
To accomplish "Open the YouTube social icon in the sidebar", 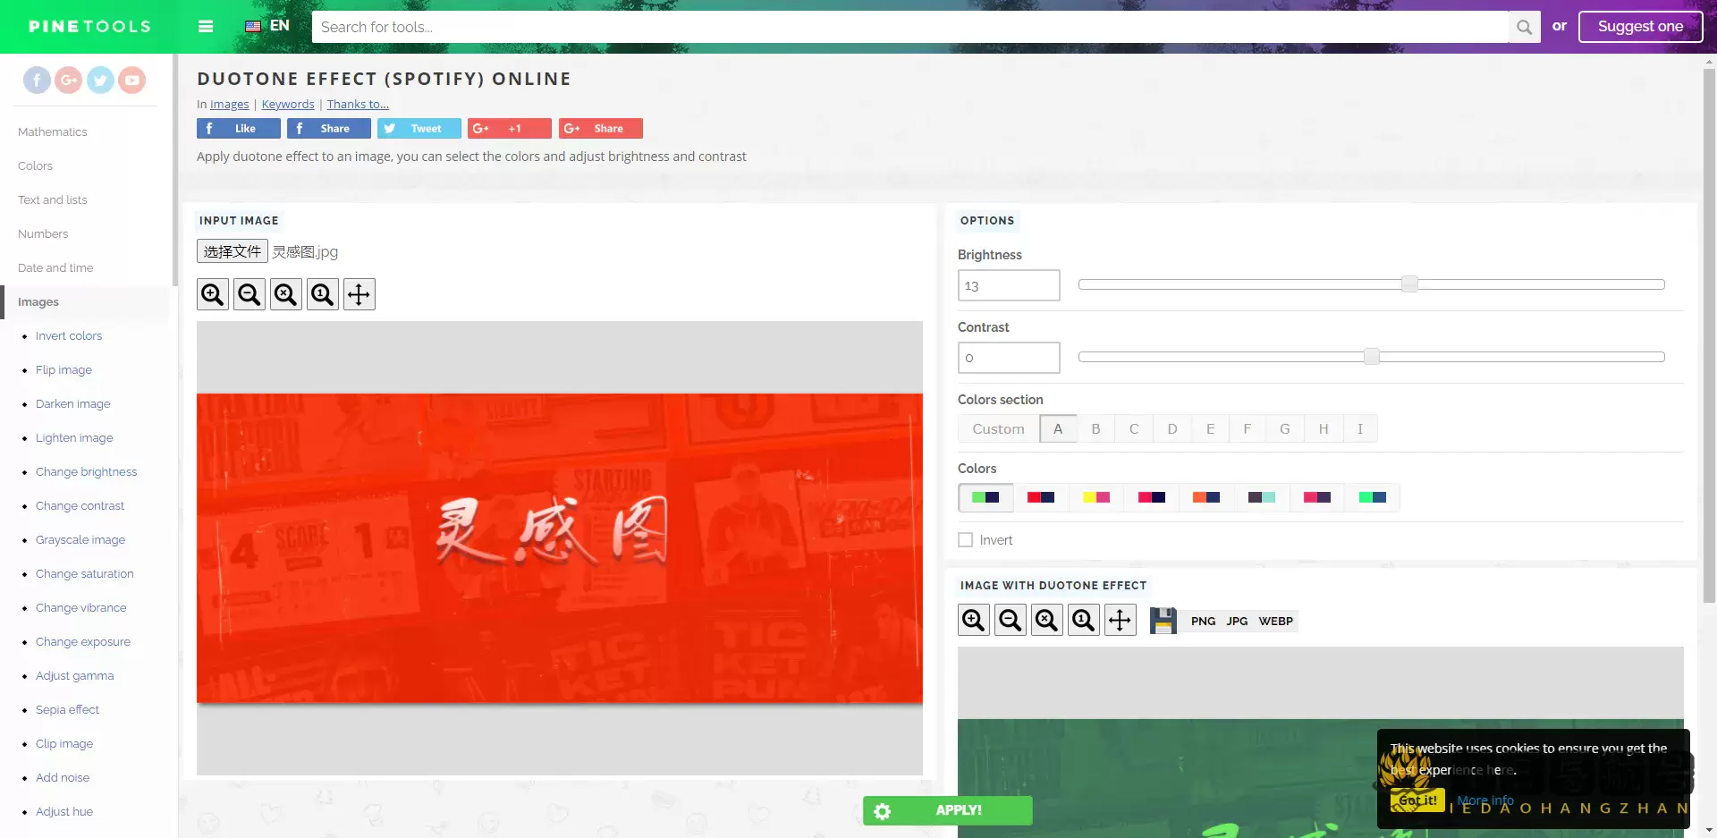I will tap(132, 80).
